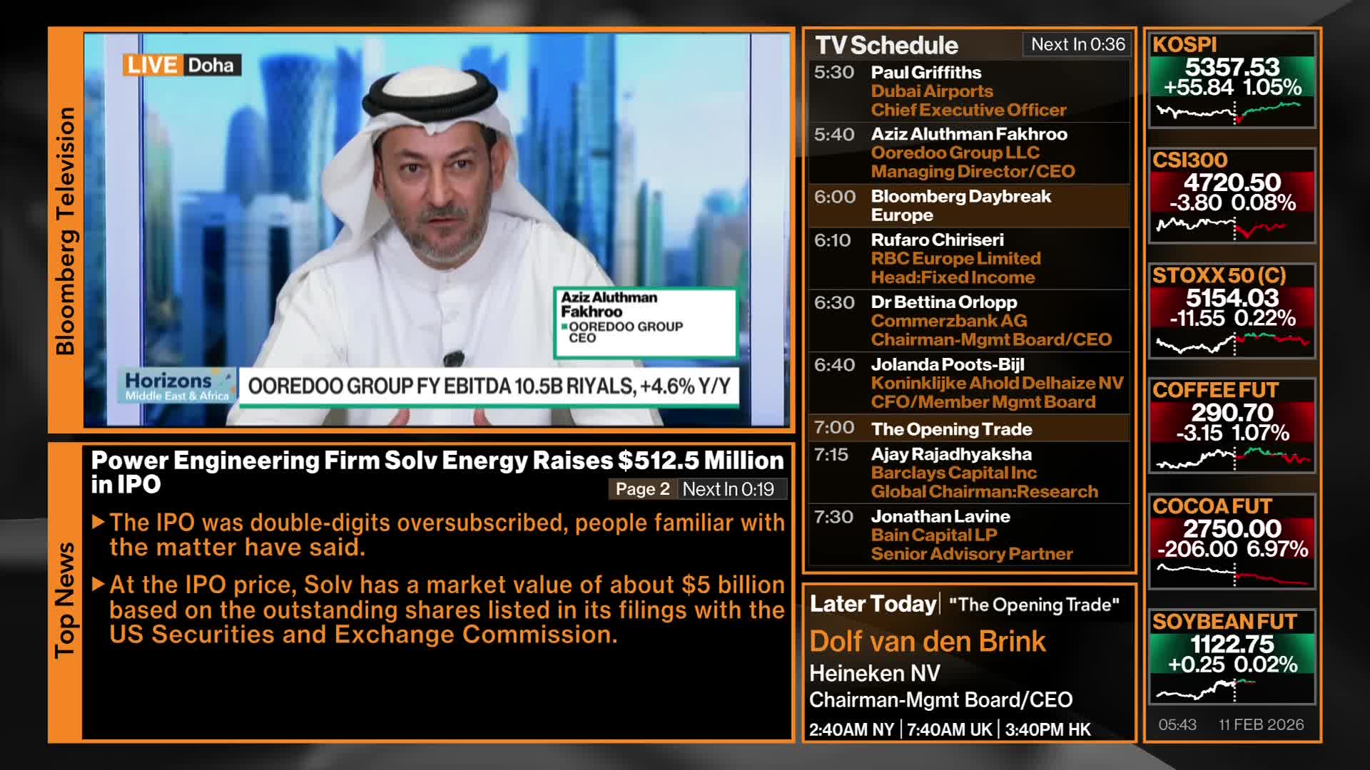Select 6:10 Rufaro Chiriseri schedule entry

pos(968,259)
